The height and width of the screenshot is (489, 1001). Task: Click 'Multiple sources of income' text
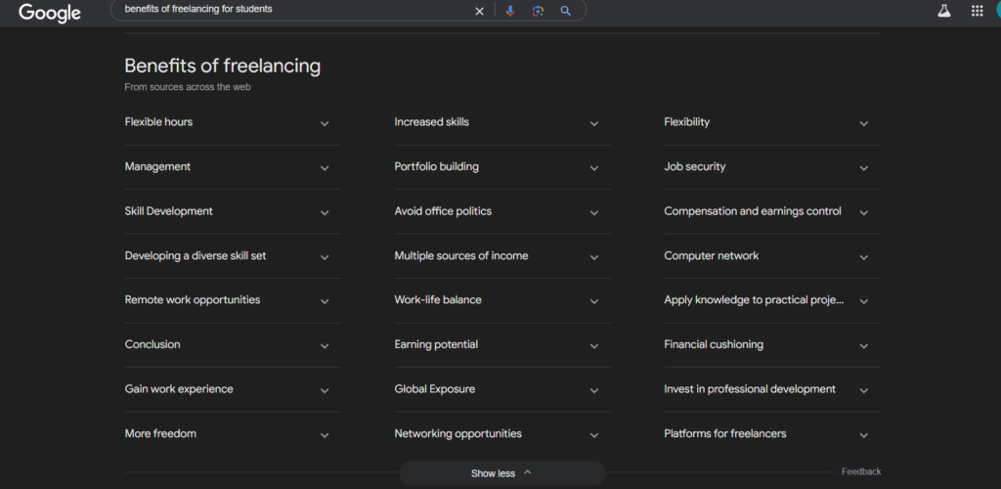[461, 256]
